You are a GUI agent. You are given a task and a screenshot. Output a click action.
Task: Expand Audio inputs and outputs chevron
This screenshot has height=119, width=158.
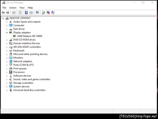point(7,22)
